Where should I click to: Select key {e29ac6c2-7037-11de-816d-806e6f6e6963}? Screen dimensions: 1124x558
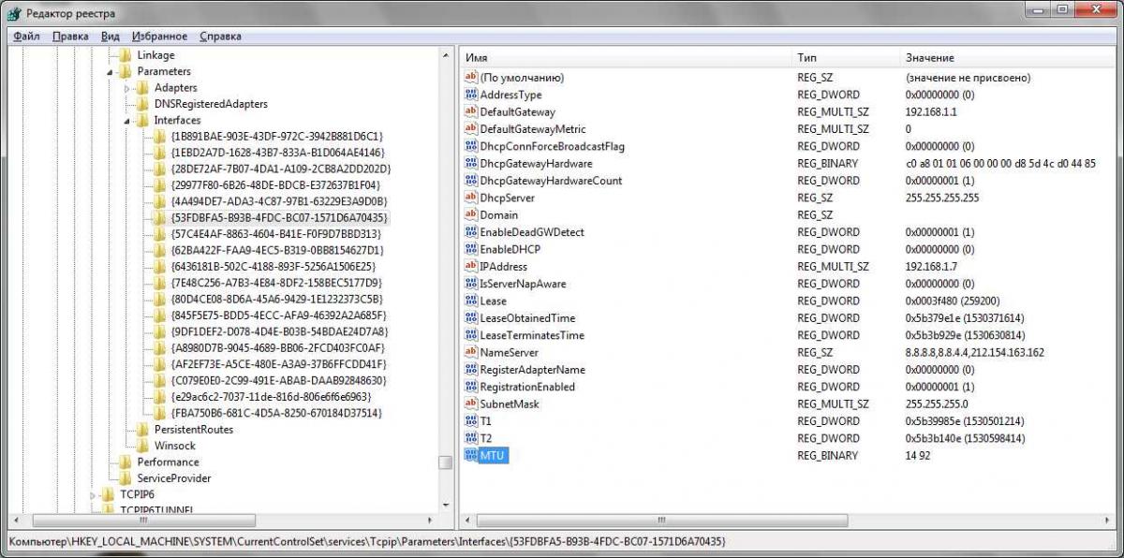[x=271, y=397]
